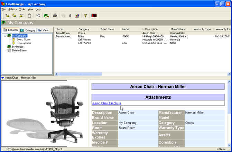Open the File menu
The image size is (232, 152).
[x=4, y=9]
